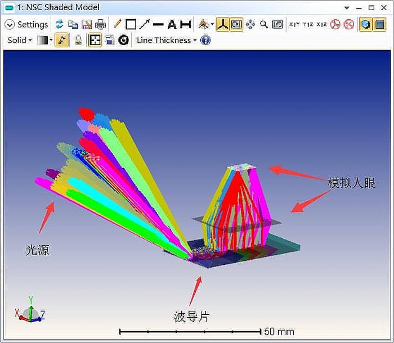Toggle the coordinate axes triad display
The width and height of the screenshot is (394, 343).
pyautogui.click(x=222, y=24)
